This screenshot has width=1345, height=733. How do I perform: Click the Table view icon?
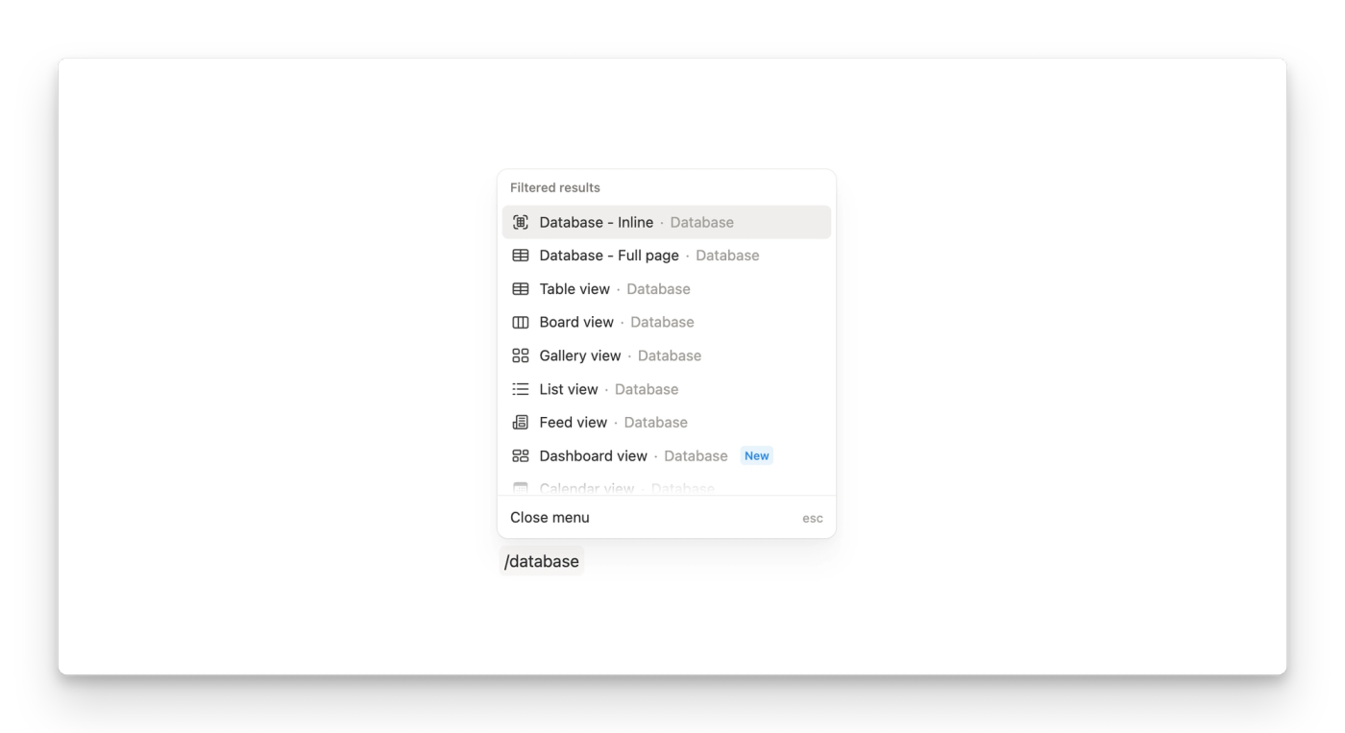click(521, 289)
